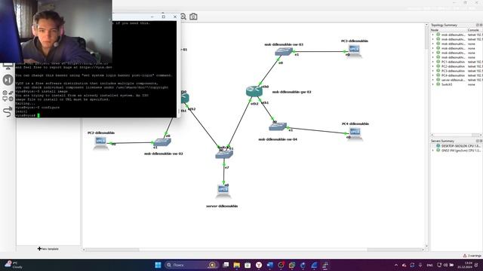This screenshot has width=483, height=271.
Task: Click the Windows taskbar search box
Action: pyautogui.click(x=191, y=265)
